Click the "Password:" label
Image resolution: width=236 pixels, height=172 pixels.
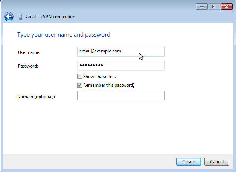(28, 66)
